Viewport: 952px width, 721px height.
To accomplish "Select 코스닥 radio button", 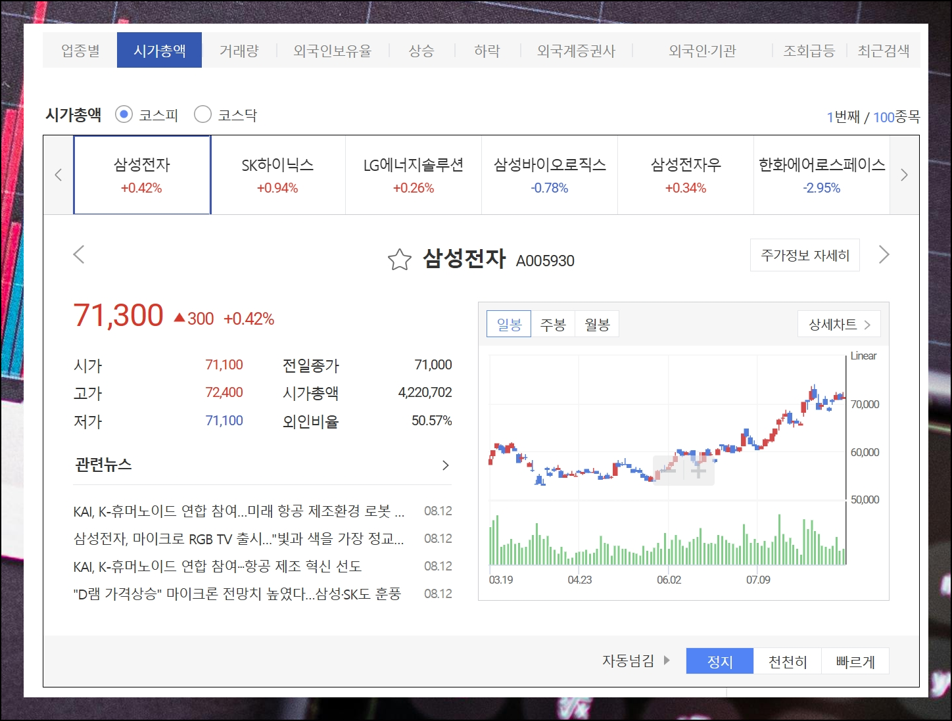I will click(x=202, y=114).
